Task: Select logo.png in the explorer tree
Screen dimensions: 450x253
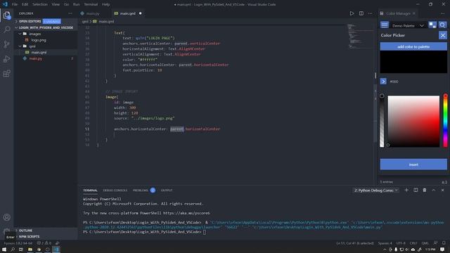Action: coord(39,40)
